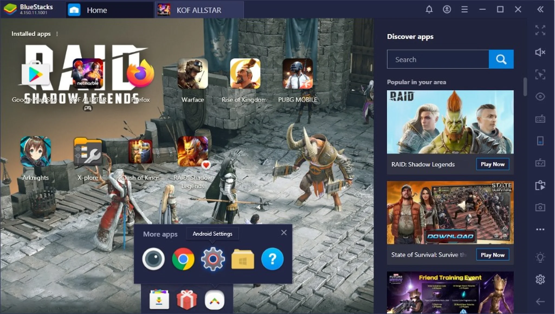Click the Discover apps scrollbar
This screenshot has height=314, width=555.
[525, 86]
